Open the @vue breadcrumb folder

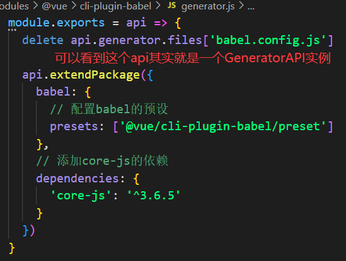tap(54, 6)
